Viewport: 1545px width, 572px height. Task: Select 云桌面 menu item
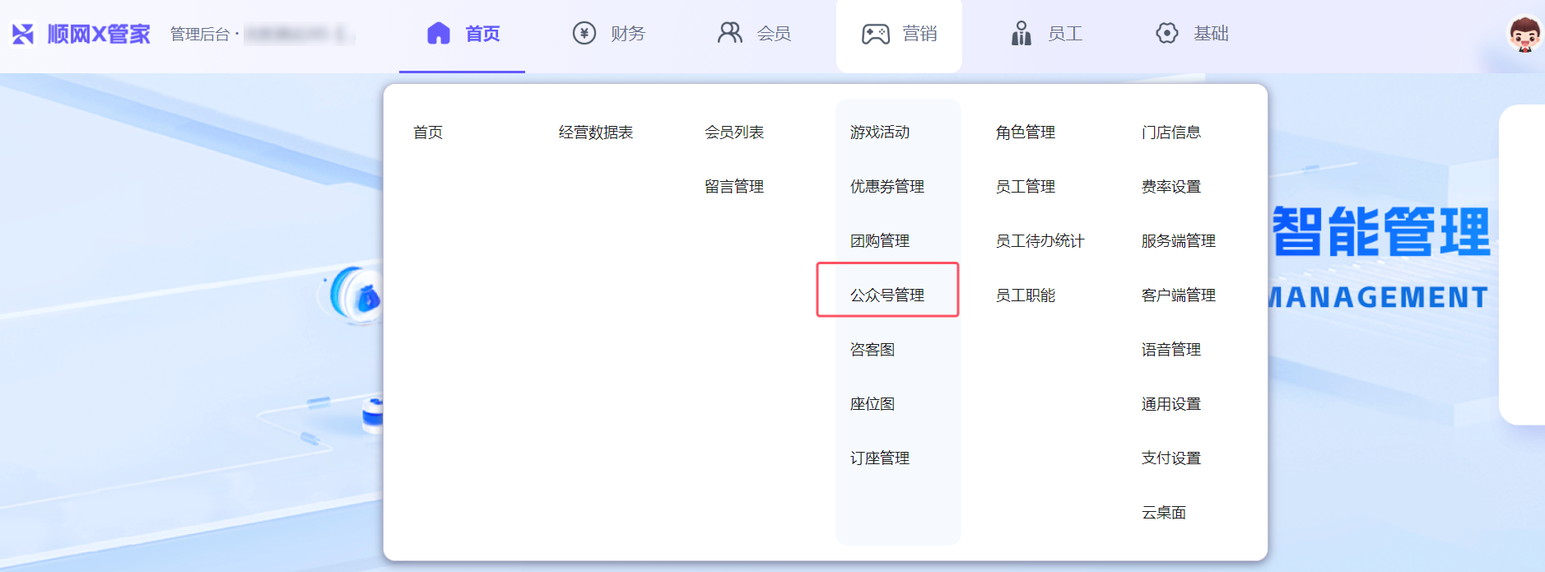point(1163,513)
